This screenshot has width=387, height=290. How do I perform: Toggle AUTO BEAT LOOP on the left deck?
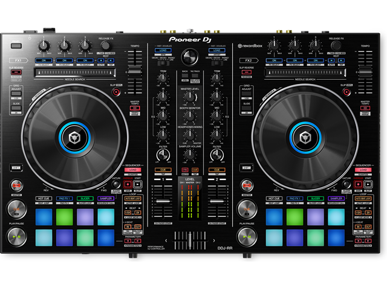132,198
